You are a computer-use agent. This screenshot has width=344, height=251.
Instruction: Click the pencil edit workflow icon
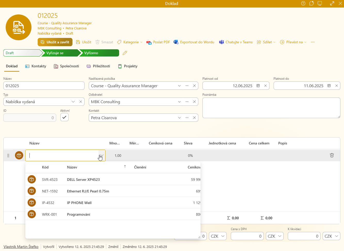125,53
